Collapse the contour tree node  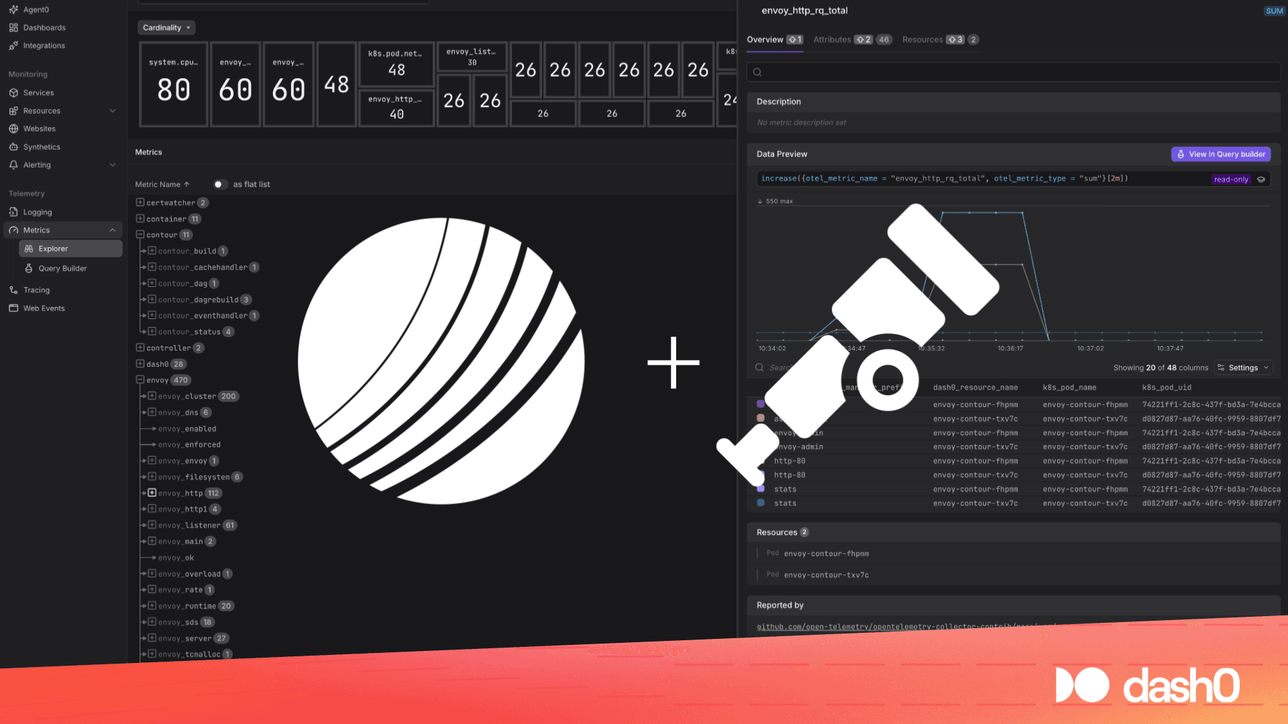coord(140,235)
